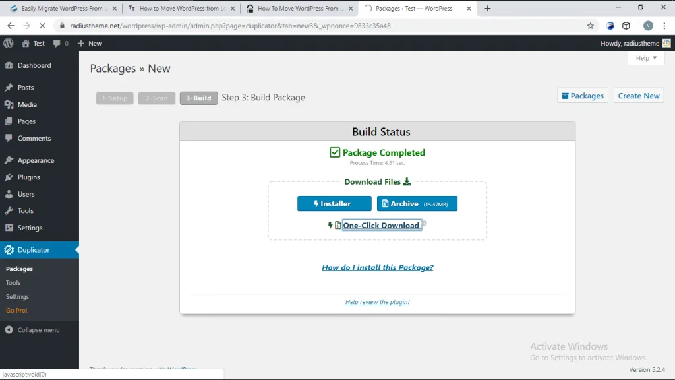Download the Archive (15.47MB) file
The width and height of the screenshot is (675, 380).
point(417,204)
